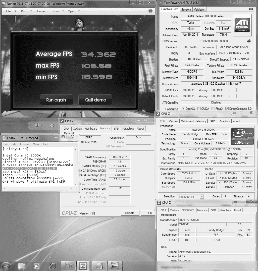Viewport: 258px width, 271px height.
Task: Open the Memory tab in the CPU-Z mainboard window
Action: [x=202, y=210]
